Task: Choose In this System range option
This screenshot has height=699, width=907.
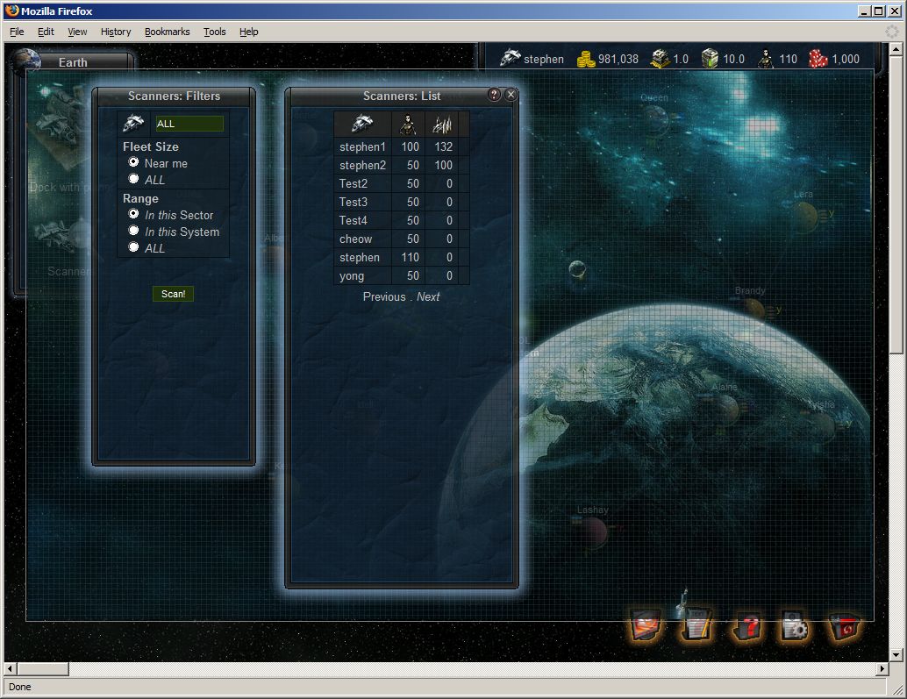Action: (133, 231)
